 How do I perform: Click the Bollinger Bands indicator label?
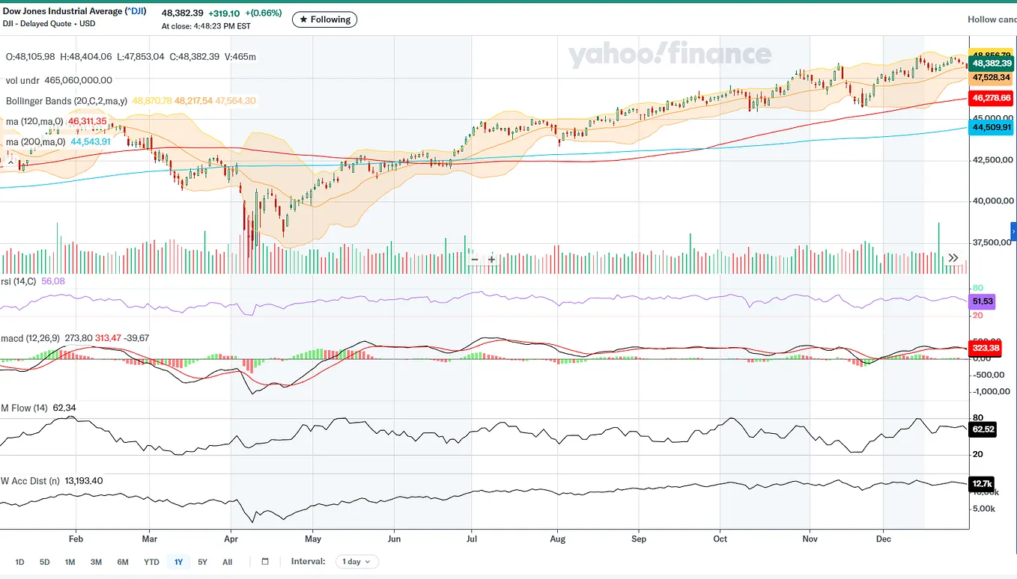coord(67,101)
